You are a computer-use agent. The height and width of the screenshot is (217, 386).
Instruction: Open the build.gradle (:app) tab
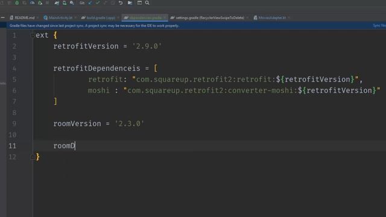pyautogui.click(x=101, y=17)
